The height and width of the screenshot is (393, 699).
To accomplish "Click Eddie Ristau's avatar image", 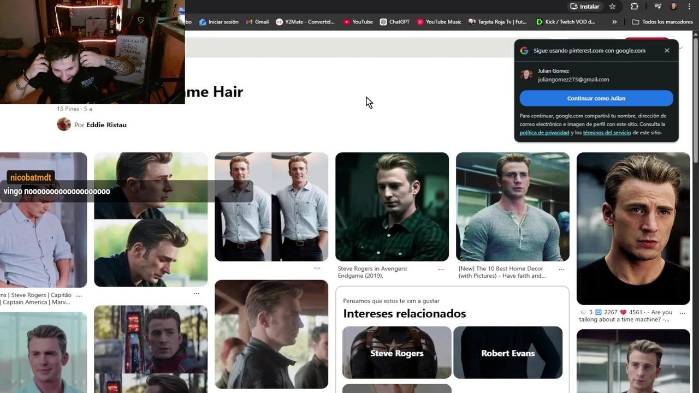I will click(64, 124).
